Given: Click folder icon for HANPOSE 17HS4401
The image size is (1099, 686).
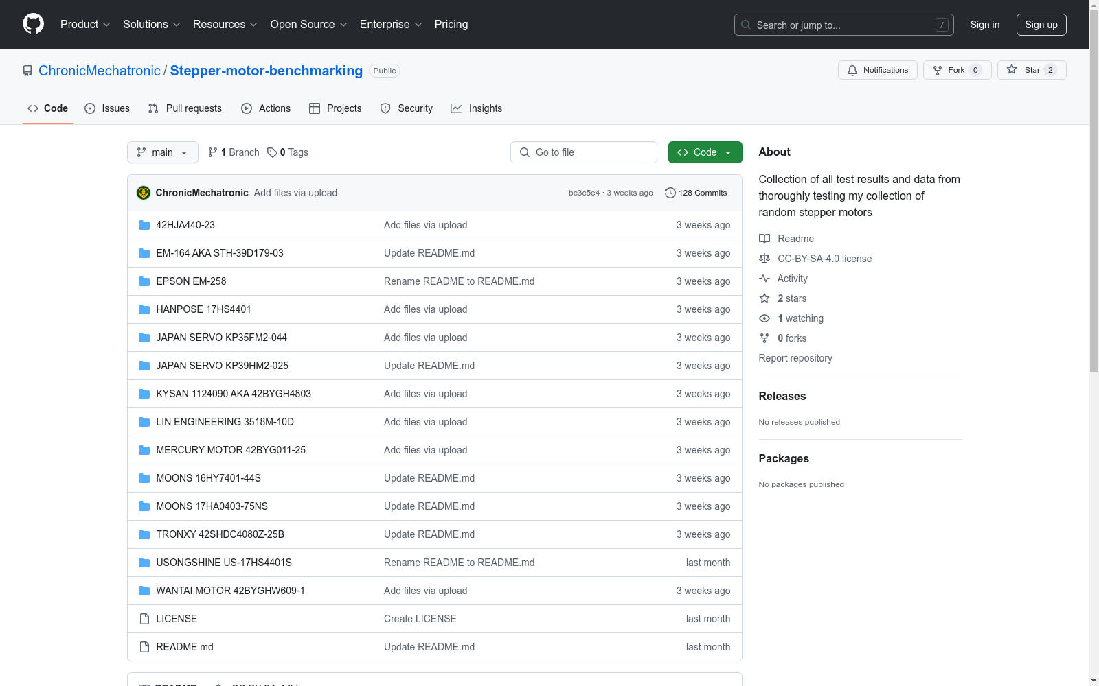Looking at the screenshot, I should [144, 309].
